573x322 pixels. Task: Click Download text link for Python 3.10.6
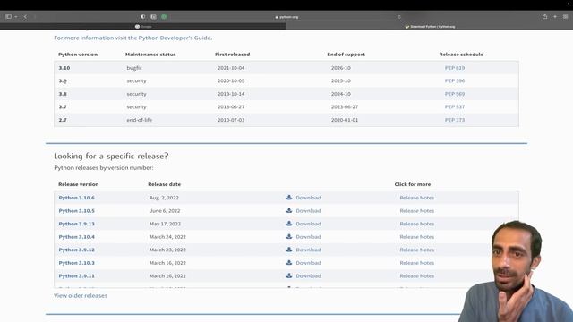point(308,198)
